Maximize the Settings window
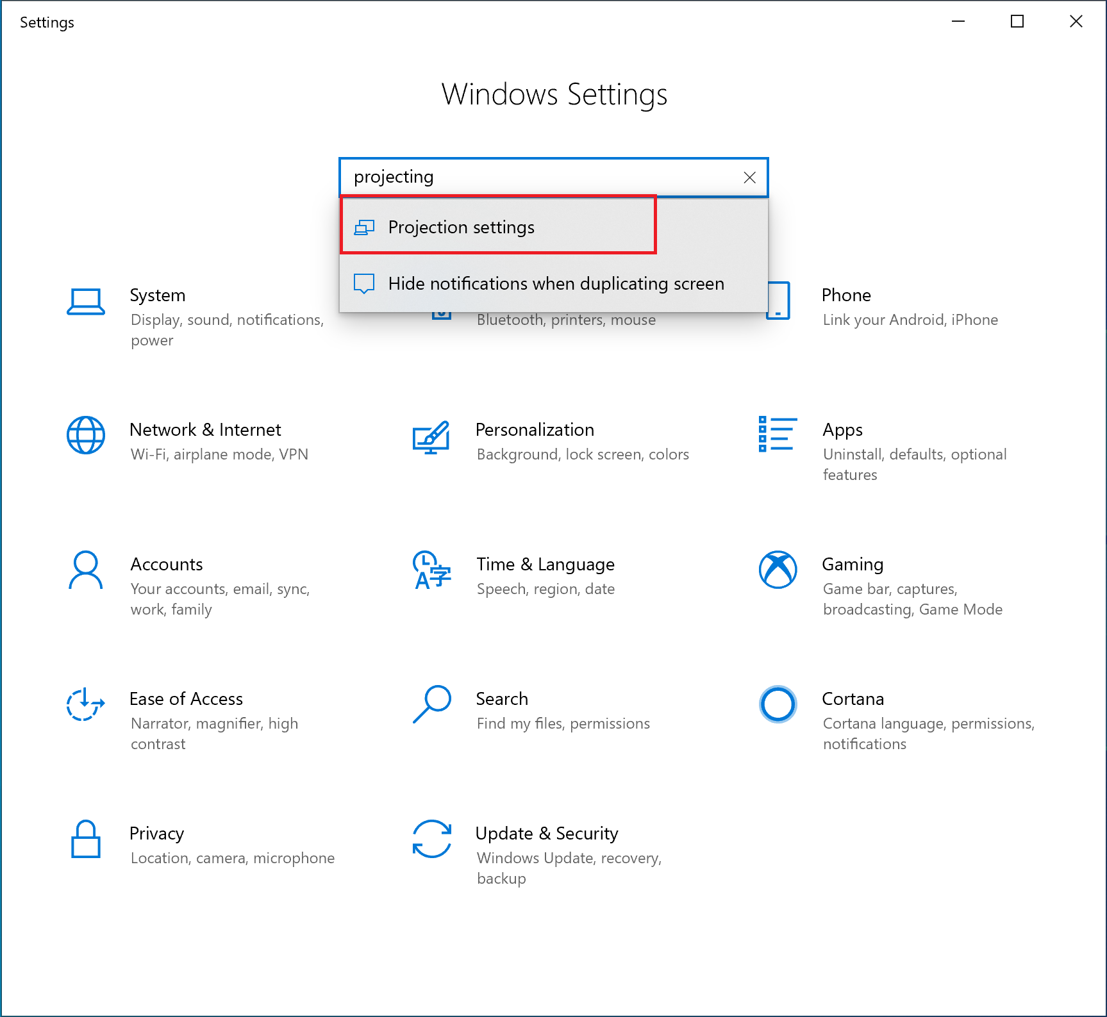This screenshot has height=1017, width=1107. click(1017, 22)
